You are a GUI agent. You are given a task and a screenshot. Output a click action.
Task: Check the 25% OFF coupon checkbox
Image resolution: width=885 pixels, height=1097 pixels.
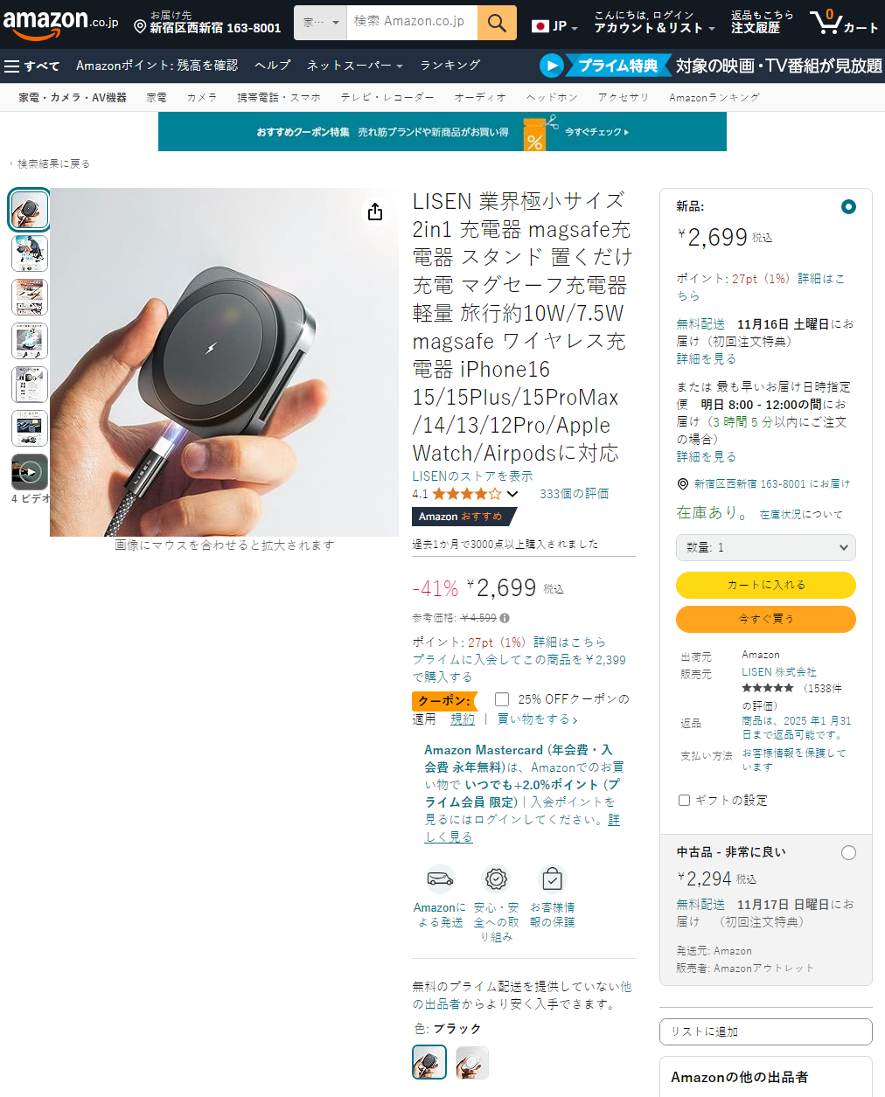pos(502,699)
